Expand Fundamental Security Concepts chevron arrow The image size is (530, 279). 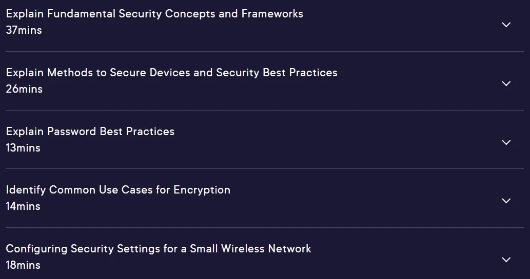point(506,25)
